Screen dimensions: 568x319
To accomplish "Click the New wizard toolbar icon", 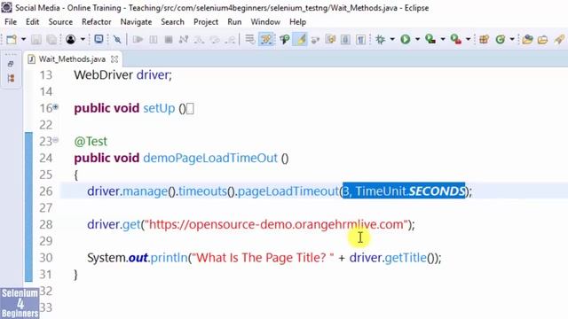I will point(12,39).
